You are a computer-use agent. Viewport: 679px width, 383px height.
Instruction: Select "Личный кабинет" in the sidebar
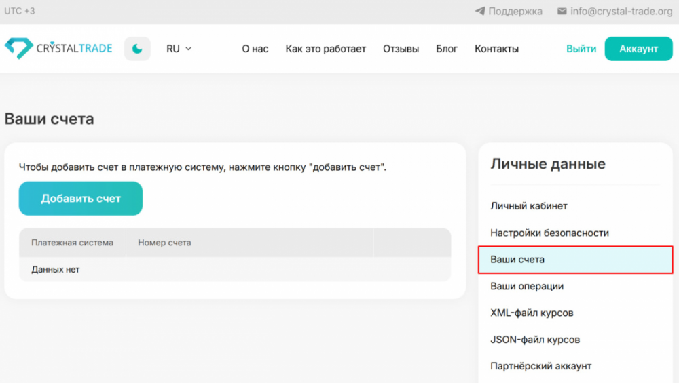pyautogui.click(x=529, y=206)
